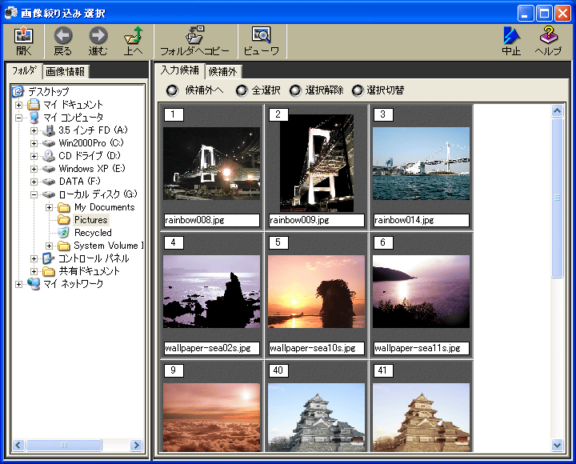Click the DATA (F:) drive icon
Image resolution: width=576 pixels, height=464 pixels.
tap(49, 182)
